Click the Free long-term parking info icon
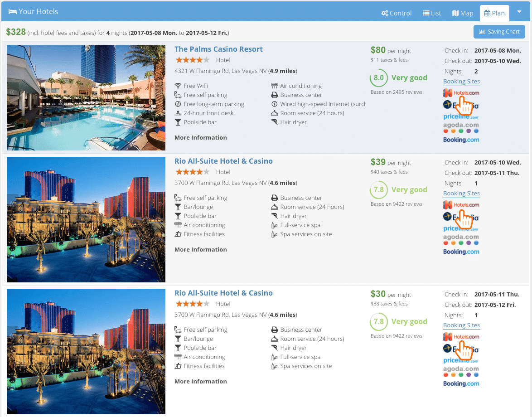 [178, 104]
